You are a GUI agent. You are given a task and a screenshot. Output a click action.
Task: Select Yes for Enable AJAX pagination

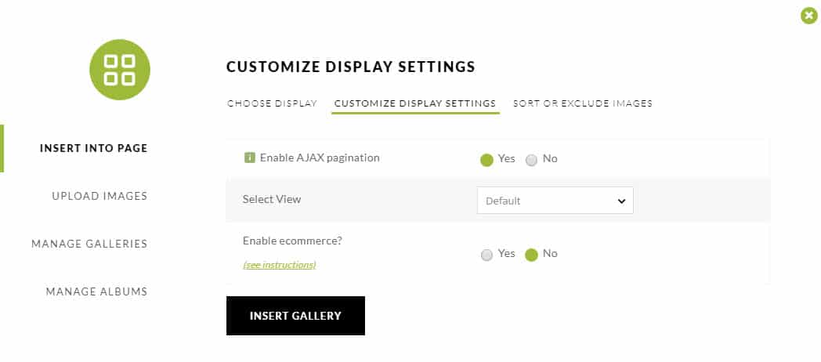(x=486, y=160)
